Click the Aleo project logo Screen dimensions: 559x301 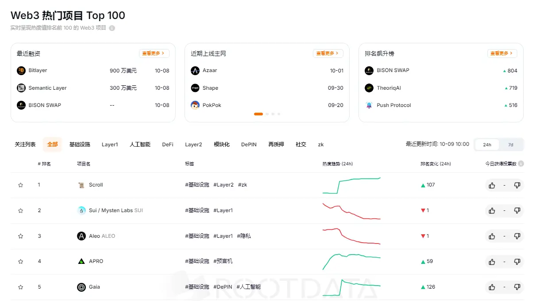coord(81,236)
